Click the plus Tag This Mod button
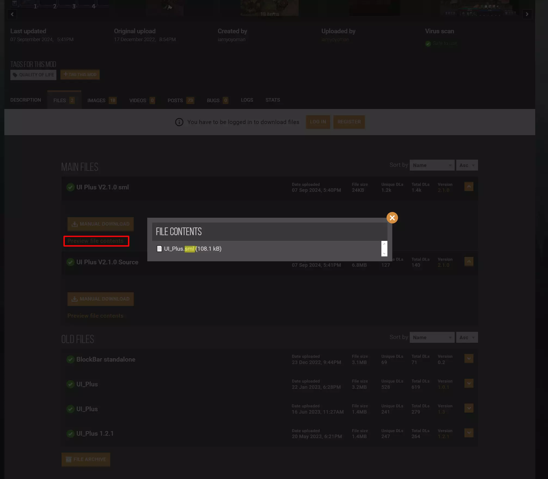The width and height of the screenshot is (548, 479). 80,74
